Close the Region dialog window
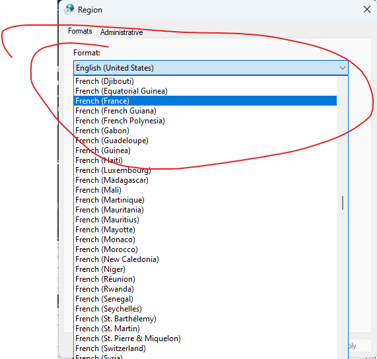 click(x=367, y=10)
